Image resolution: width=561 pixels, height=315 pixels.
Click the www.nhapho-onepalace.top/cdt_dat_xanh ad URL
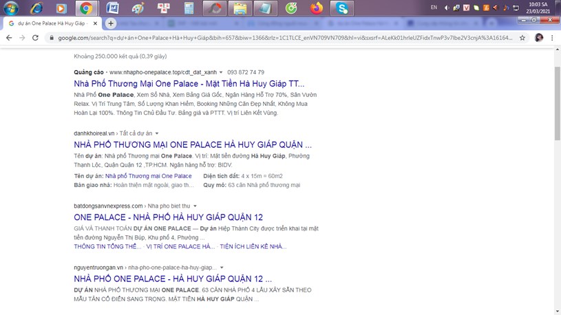click(163, 72)
